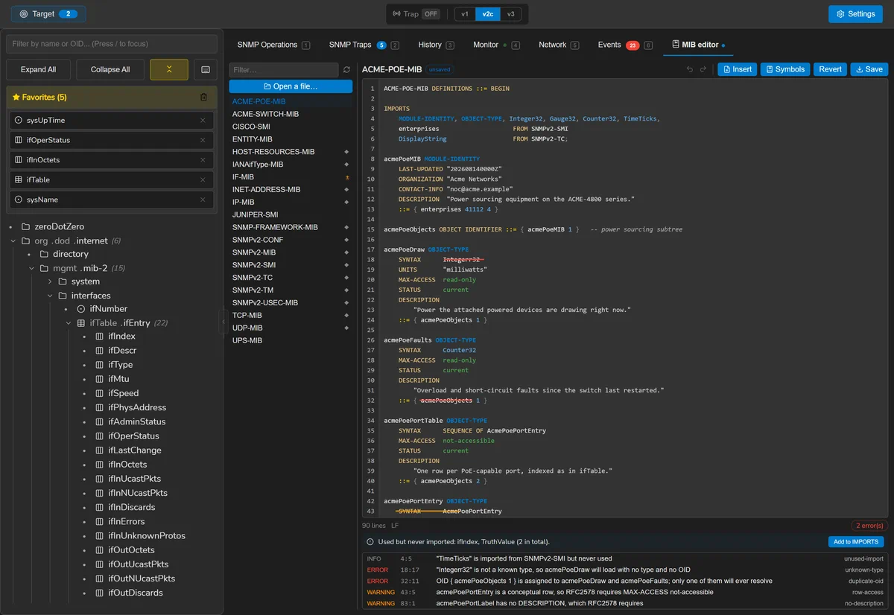Remove ifInOctets from favorites
Image resolution: width=894 pixels, height=615 pixels.
point(203,159)
